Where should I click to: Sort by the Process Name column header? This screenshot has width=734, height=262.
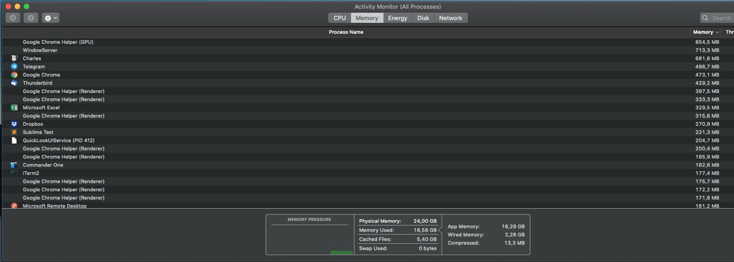tap(346, 32)
